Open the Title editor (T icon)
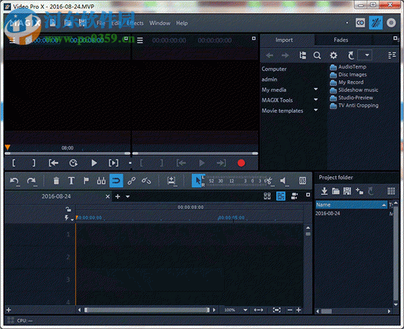Viewport: 404px width, 329px height. [x=71, y=181]
